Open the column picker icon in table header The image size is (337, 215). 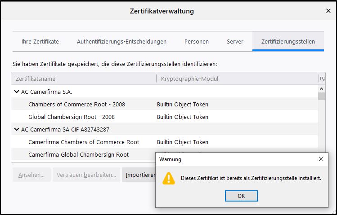click(322, 79)
